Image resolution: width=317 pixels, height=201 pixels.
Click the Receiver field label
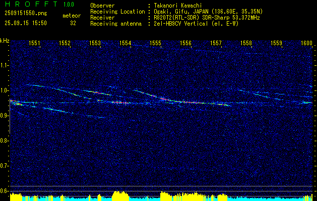pyautogui.click(x=102, y=18)
